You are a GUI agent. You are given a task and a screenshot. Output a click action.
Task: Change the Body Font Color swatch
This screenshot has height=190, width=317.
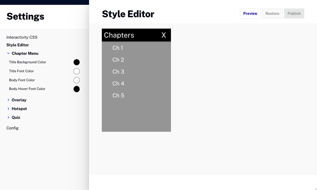pos(76,80)
